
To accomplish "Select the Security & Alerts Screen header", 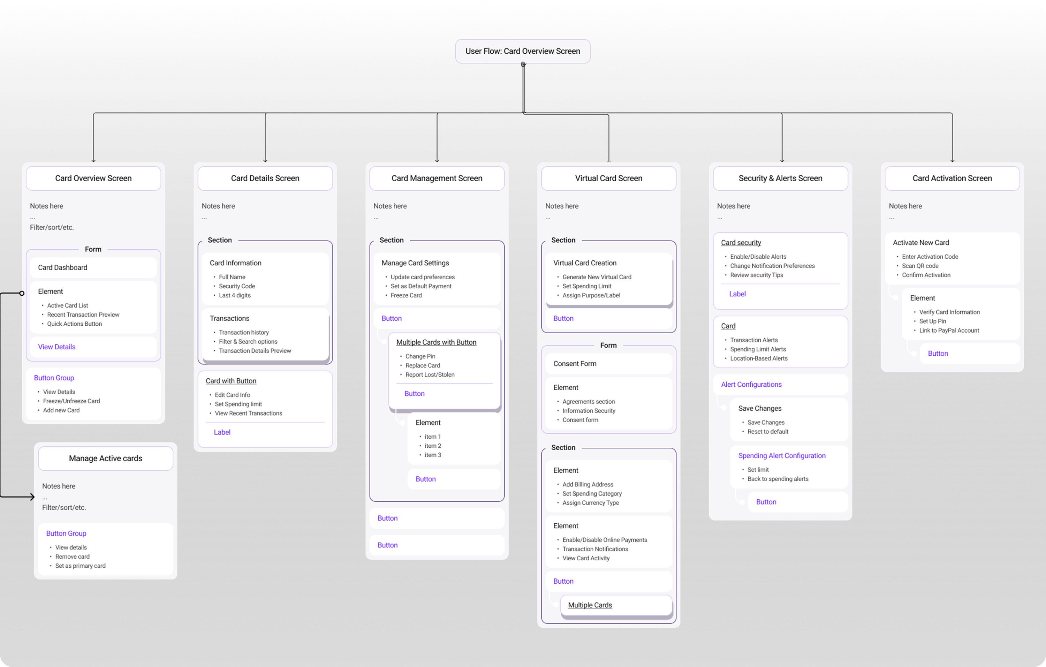I will click(780, 178).
